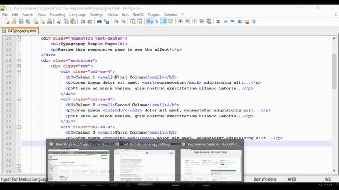Viewport: 339px width, 190px height.
Task: Click the 'Typography Sample Page' heading text on line 11
Action: pos(88,44)
